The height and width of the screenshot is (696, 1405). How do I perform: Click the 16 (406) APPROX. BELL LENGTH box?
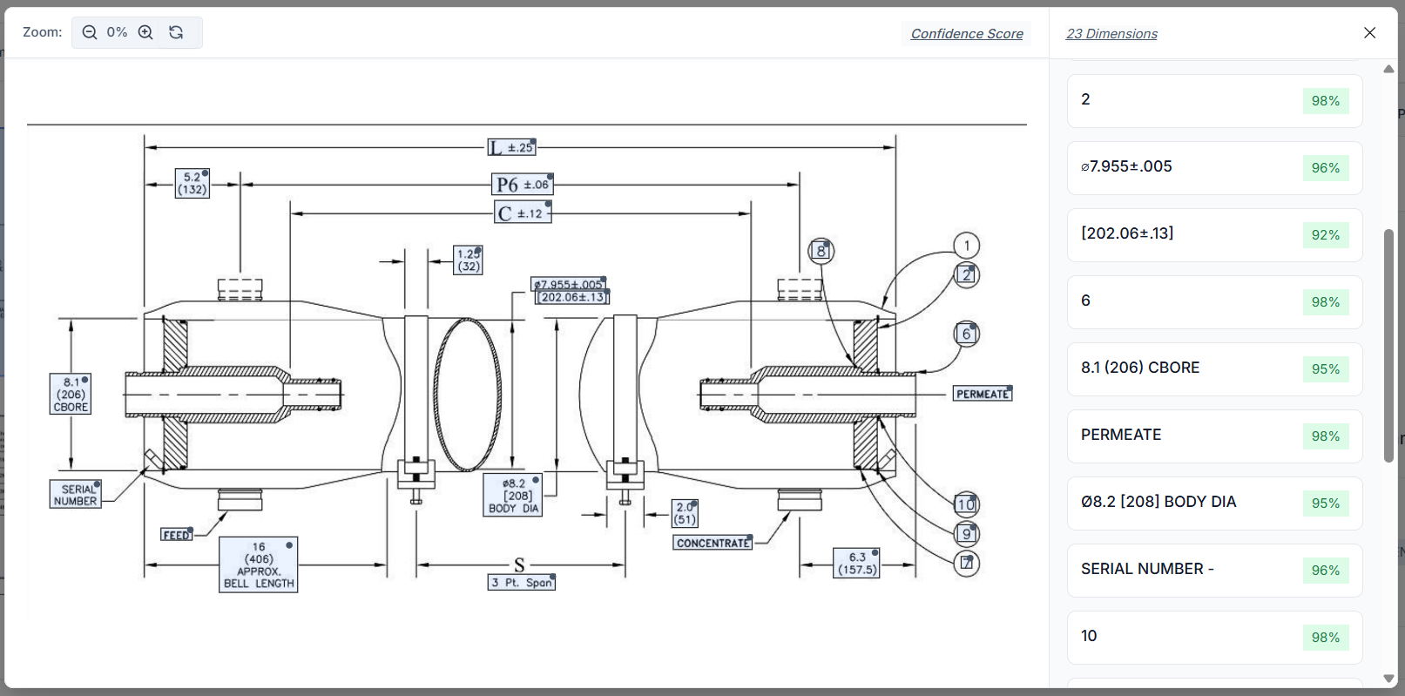[x=258, y=564]
